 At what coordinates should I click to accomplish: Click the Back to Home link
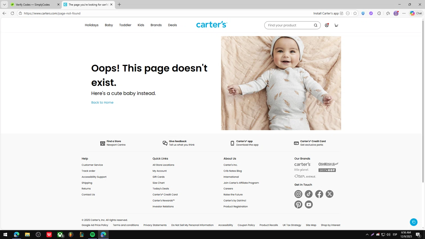102,103
